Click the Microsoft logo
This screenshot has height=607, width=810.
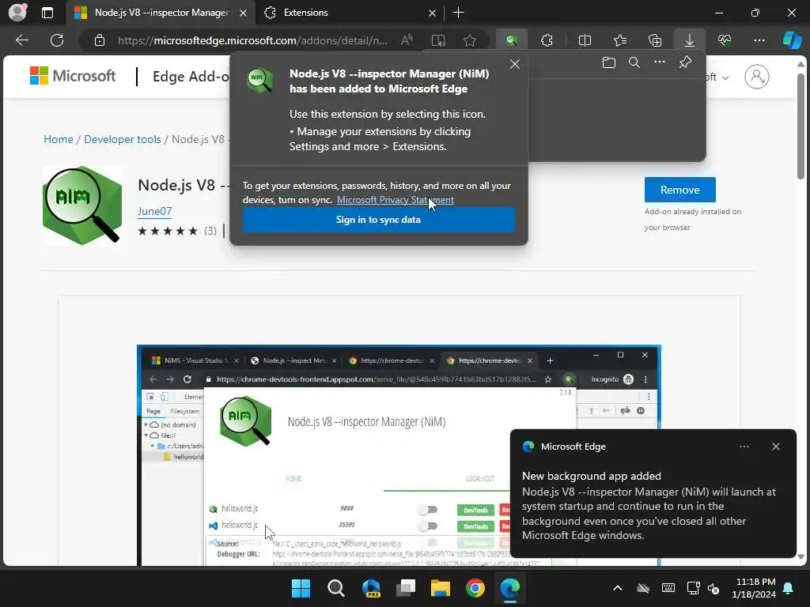[73, 76]
